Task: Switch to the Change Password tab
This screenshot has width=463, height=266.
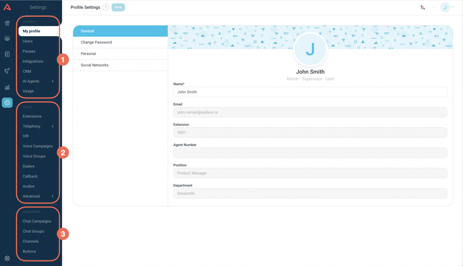Action: coord(120,42)
